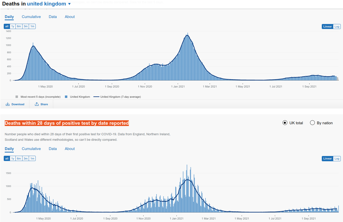Open the About tab in bottom chart
This screenshot has height=222, width=343.
coord(70,149)
